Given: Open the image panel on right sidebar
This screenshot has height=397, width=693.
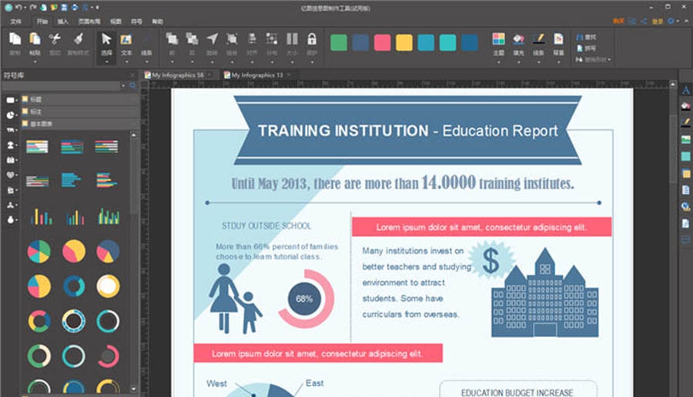Looking at the screenshot, I should coord(685,139).
